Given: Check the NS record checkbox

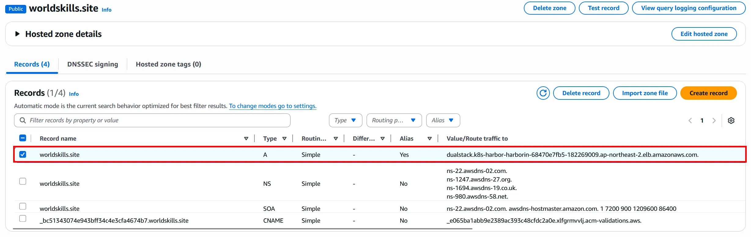Looking at the screenshot, I should tap(23, 181).
